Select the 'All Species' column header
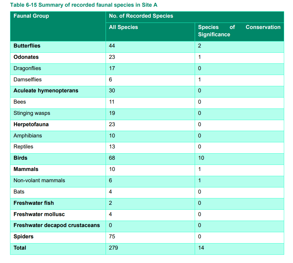Image resolution: width=293 pixels, height=263 pixels. 123,27
